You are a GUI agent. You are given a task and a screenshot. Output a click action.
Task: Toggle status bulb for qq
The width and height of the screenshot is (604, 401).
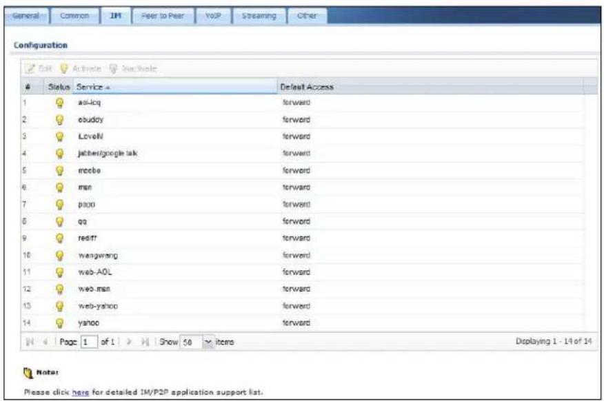point(60,221)
